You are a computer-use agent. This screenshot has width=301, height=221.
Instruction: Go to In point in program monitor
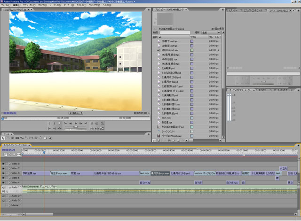point(49,128)
